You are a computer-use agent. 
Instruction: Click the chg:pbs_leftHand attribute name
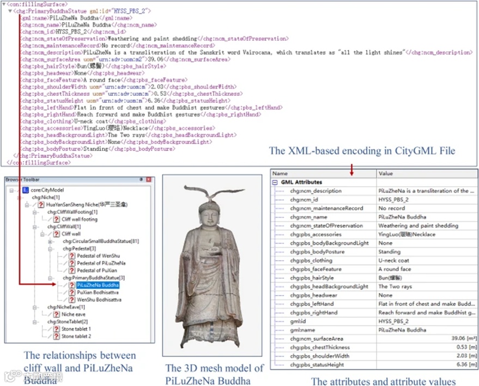pyautogui.click(x=312, y=304)
